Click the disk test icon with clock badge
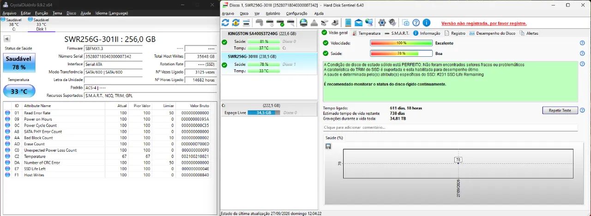The width and height of the screenshot is (591, 216). click(x=270, y=23)
